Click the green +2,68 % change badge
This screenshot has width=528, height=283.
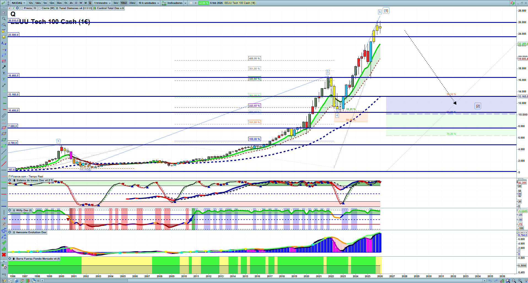pos(204,3)
